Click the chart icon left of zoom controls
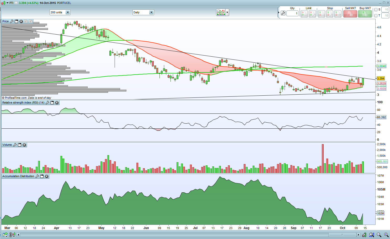This screenshot has width=390, height=239. 364,235
